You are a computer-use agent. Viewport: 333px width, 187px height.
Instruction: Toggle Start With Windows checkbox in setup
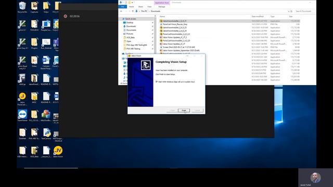coord(157,82)
